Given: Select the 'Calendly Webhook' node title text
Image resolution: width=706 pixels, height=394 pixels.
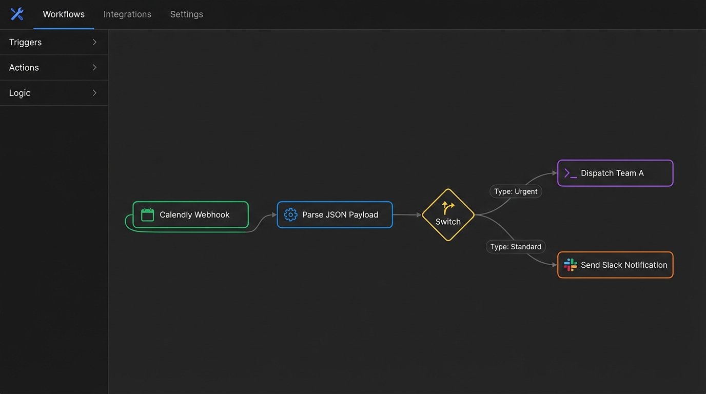Looking at the screenshot, I should [194, 214].
